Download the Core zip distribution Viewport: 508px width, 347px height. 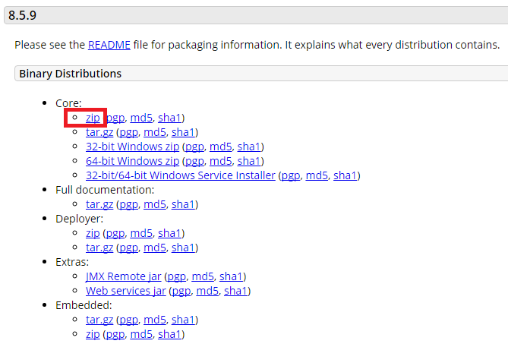(x=93, y=118)
